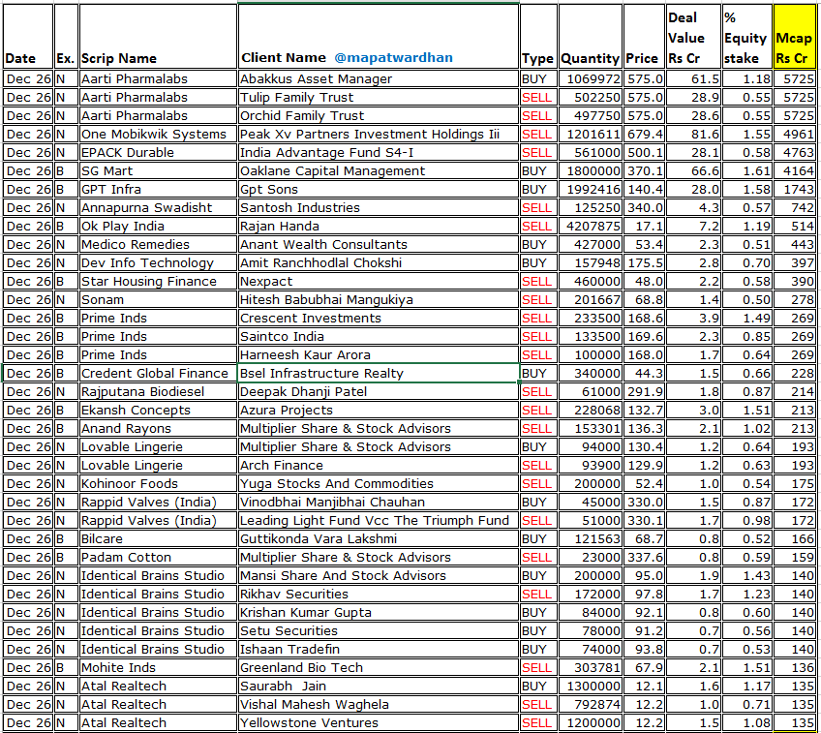This screenshot has height=733, width=821.
Task: Select 'Credent Global Finance' cell
Action: click(x=158, y=373)
